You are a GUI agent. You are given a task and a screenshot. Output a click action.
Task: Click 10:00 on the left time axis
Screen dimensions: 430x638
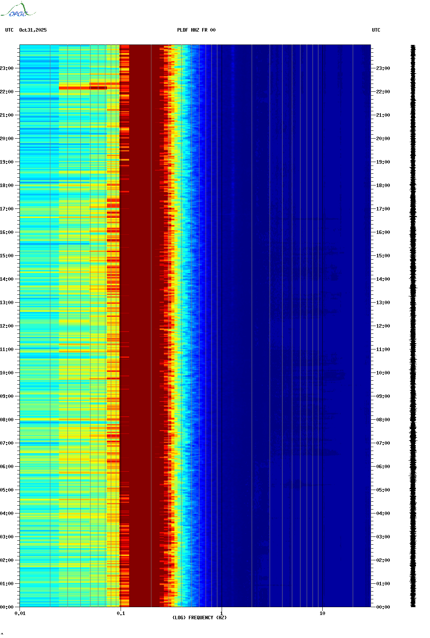click(x=7, y=373)
